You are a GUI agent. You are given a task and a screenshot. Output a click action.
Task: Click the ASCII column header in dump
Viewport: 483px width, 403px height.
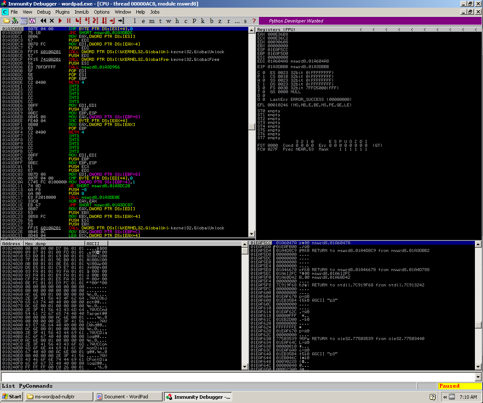point(96,243)
